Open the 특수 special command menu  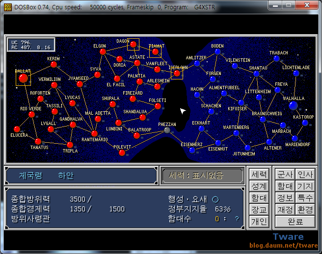305,198
